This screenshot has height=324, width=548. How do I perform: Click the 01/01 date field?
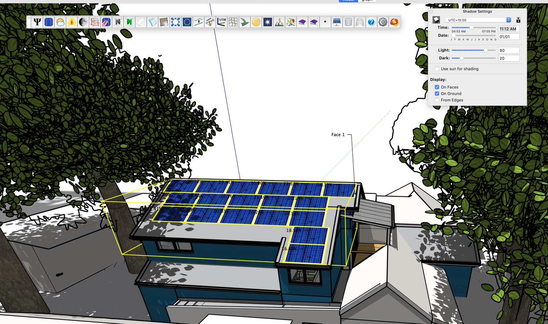(x=509, y=37)
